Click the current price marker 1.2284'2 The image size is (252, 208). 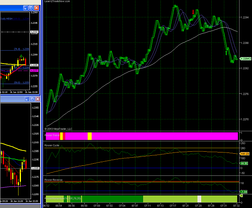point(246,59)
